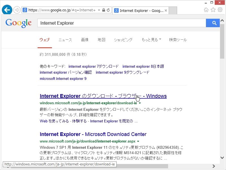Viewport: 226px width, 170px height.
Task: Click the 他のキーワード: label
Action: [x=53, y=66]
